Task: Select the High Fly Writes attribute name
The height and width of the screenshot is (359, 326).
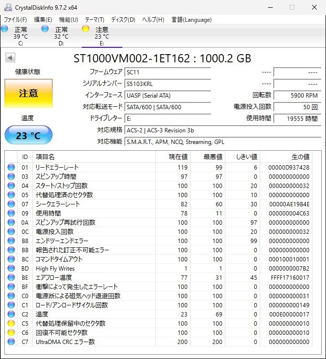Action: [55, 269]
